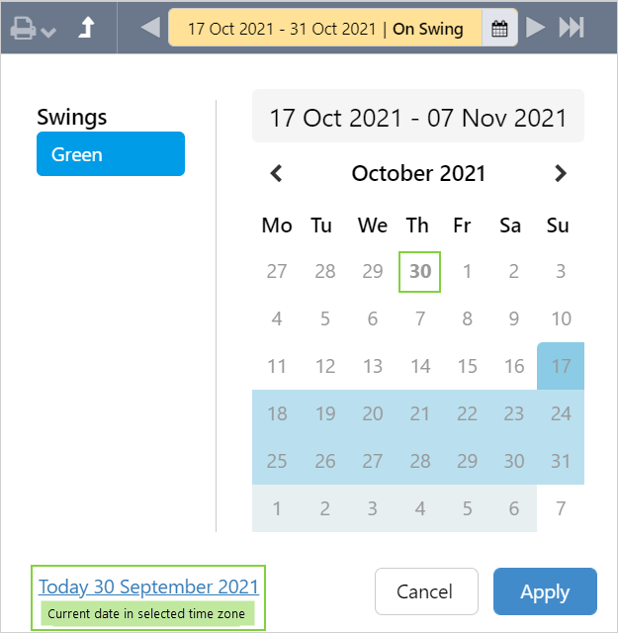
Task: Pick October 31 in the calendar
Action: pyautogui.click(x=561, y=461)
